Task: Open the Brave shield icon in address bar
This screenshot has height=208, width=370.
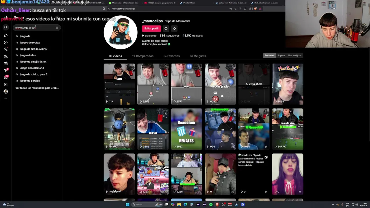Action: pos(255,9)
